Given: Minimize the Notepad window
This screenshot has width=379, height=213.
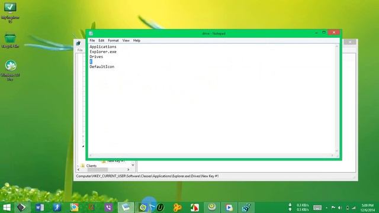Looking at the screenshot, I should point(316,33).
